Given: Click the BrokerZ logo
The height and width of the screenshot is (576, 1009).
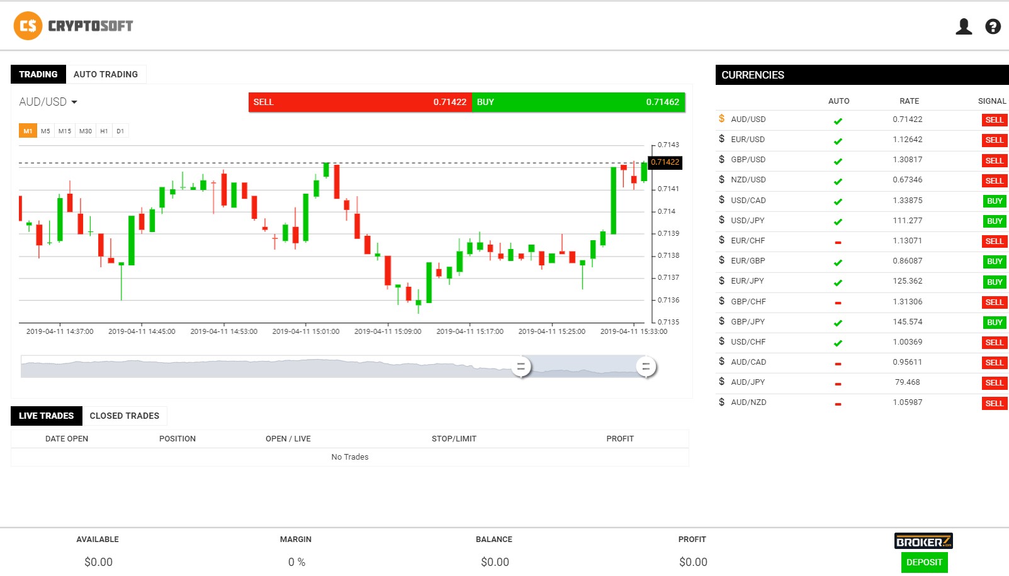Looking at the screenshot, I should point(923,541).
